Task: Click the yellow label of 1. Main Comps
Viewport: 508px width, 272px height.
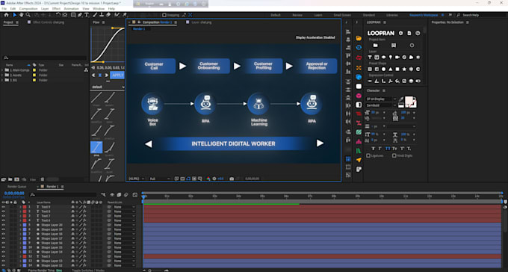Action: [x=34, y=70]
